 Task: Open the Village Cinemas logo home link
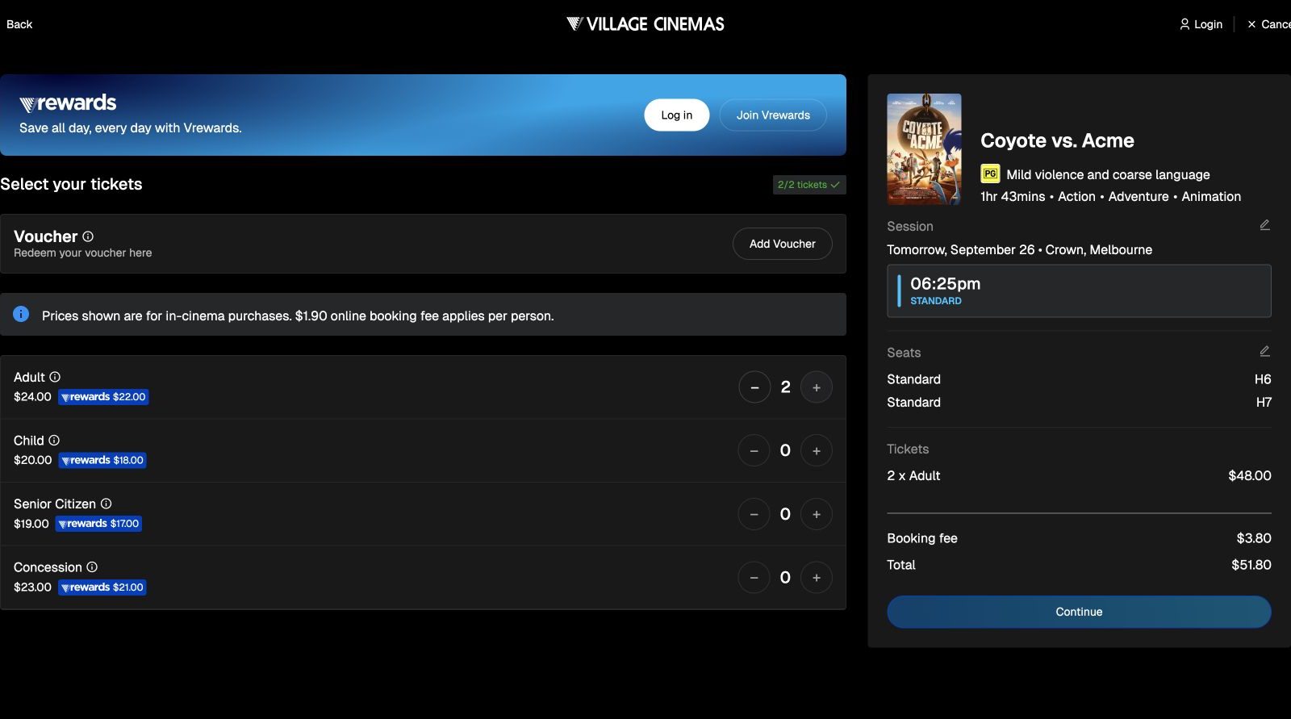pos(645,24)
